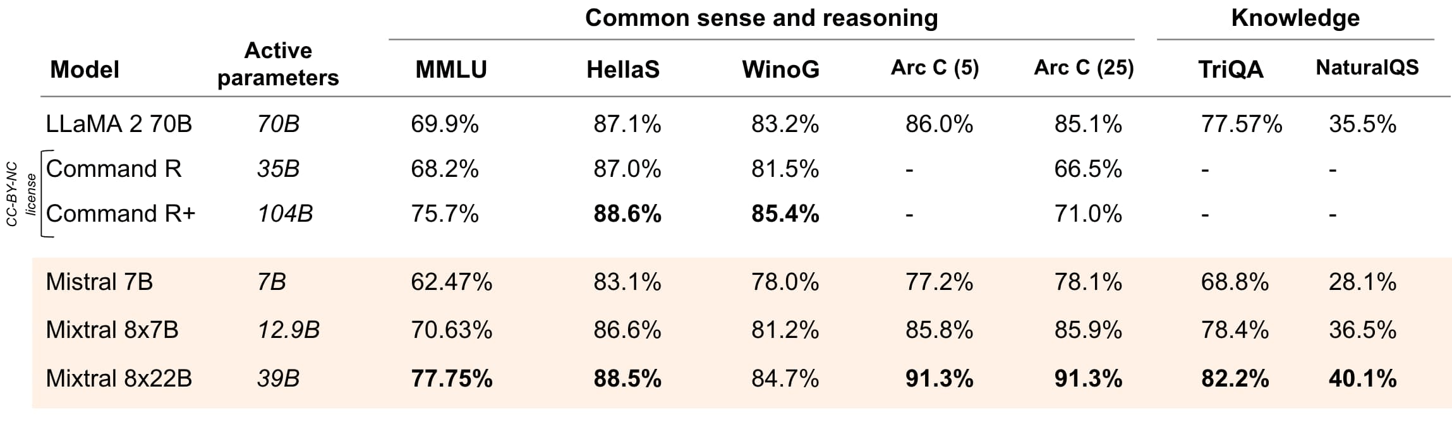Click Mixtral 8x22B's 77.75% MMLU score

point(451,378)
